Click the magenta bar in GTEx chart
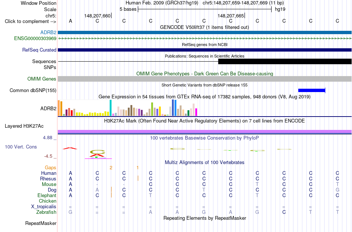352x232 pixels. (196, 112)
